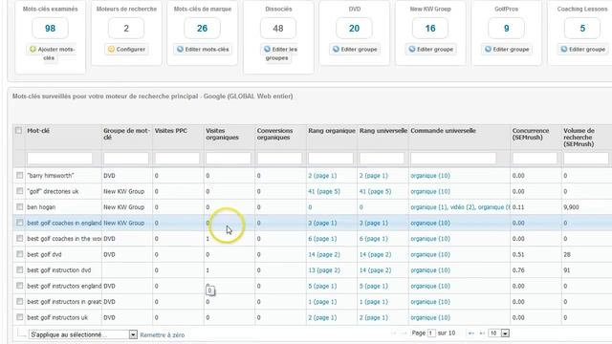
Task: Check the ben hogan row checkbox
Action: 19,206
